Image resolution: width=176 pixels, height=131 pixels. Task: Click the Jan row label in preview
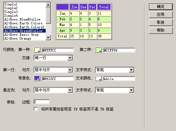coord(63,13)
